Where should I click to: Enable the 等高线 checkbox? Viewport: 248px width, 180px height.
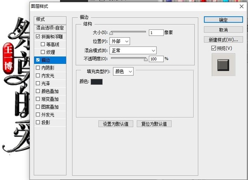click(x=43, y=45)
